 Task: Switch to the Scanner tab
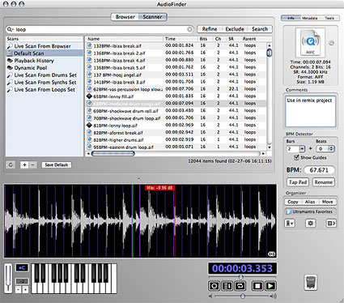click(152, 17)
